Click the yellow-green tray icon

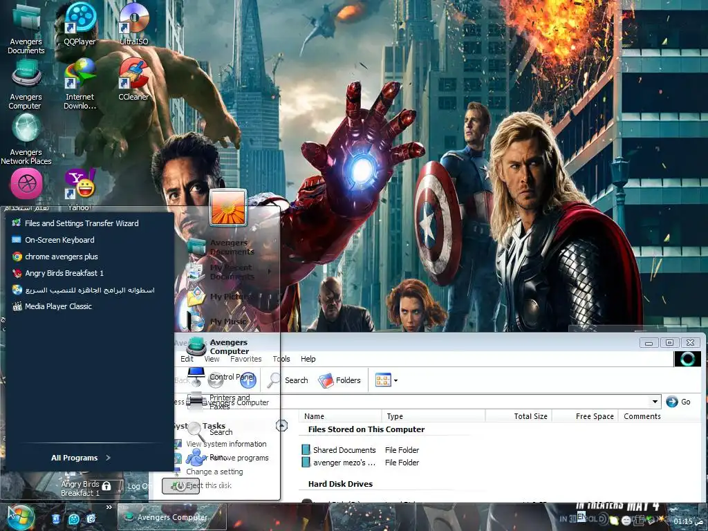[614, 521]
